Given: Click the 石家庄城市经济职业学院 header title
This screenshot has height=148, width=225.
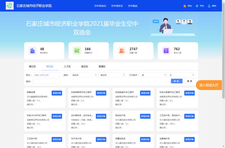Looking at the screenshot, I should tap(34, 6).
